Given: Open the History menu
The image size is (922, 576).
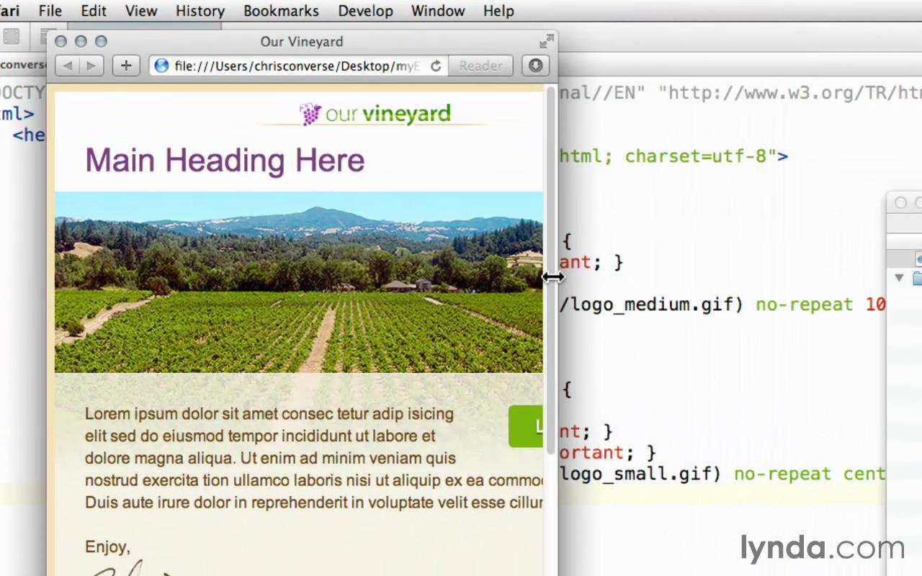Looking at the screenshot, I should (x=200, y=11).
